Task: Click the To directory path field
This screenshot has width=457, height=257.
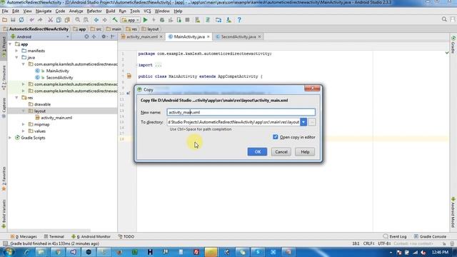Action: (233, 122)
